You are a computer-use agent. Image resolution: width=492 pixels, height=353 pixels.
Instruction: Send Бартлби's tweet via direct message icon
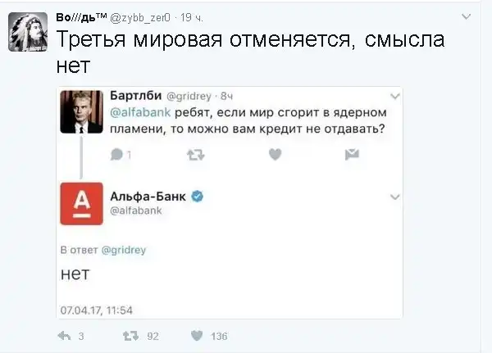[352, 154]
